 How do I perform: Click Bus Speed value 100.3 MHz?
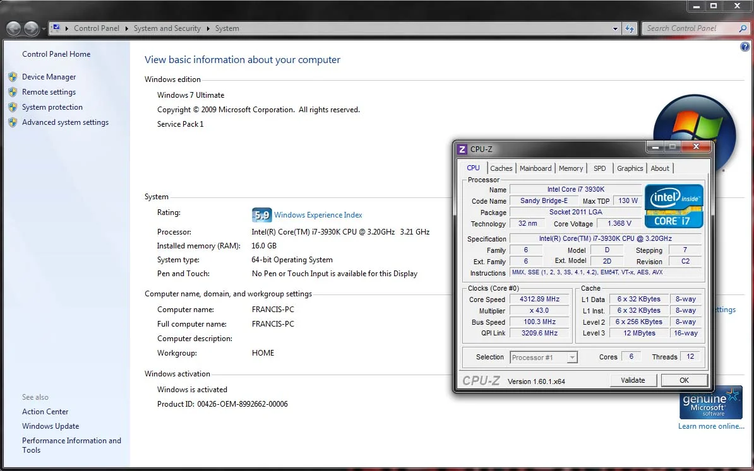pos(539,322)
